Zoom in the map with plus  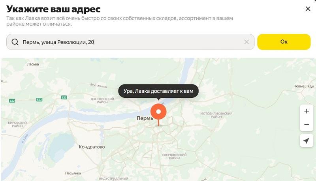click(307, 111)
